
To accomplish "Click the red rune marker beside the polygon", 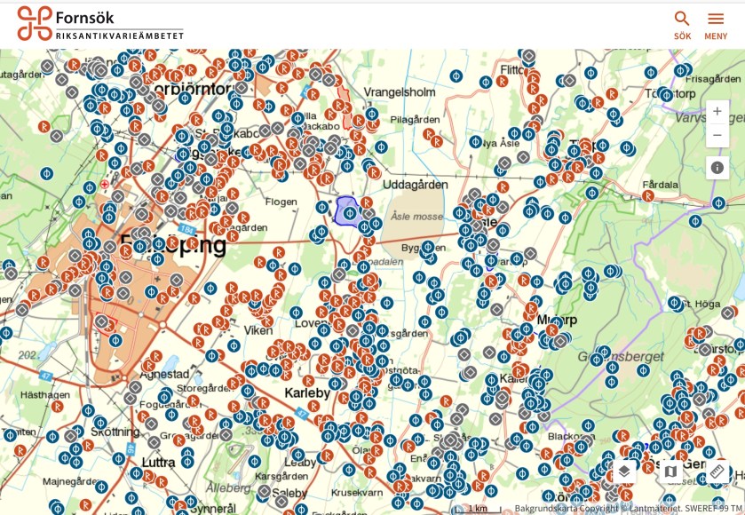I will coord(366,203).
